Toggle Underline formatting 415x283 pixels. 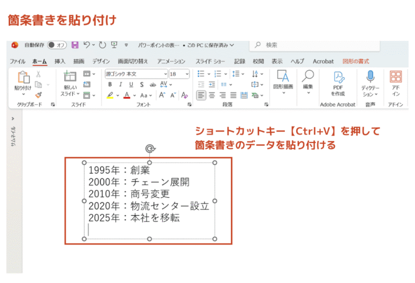131,85
